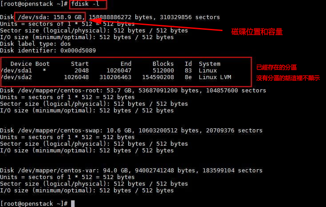Image resolution: width=326 pixels, height=207 pixels.
Task: Click the 已經存在的分區 annotation text
Action: tap(277, 68)
